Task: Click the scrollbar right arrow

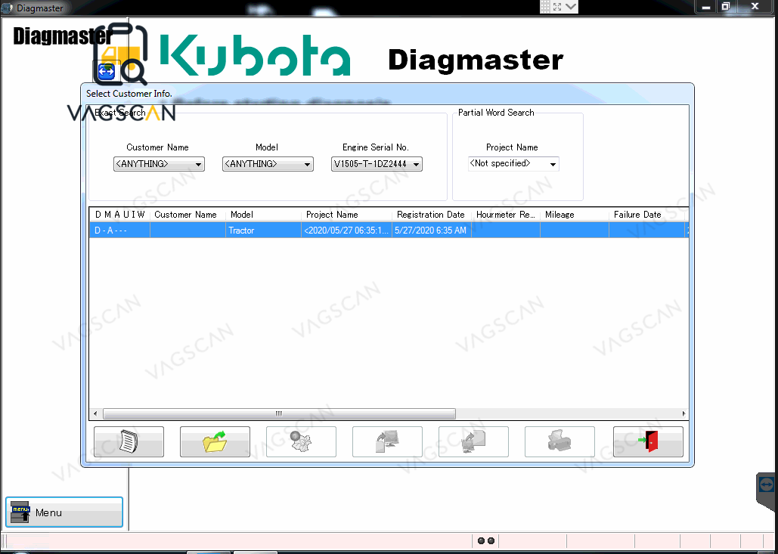Action: click(684, 414)
